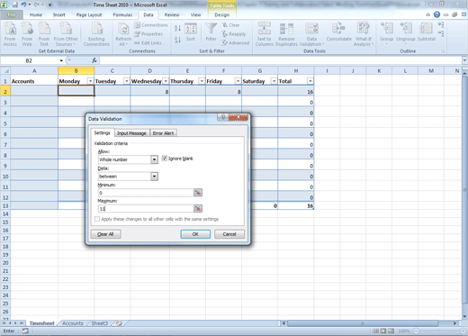The height and width of the screenshot is (336, 468).
Task: Switch to the Sheet3 tab
Action: (x=99, y=323)
